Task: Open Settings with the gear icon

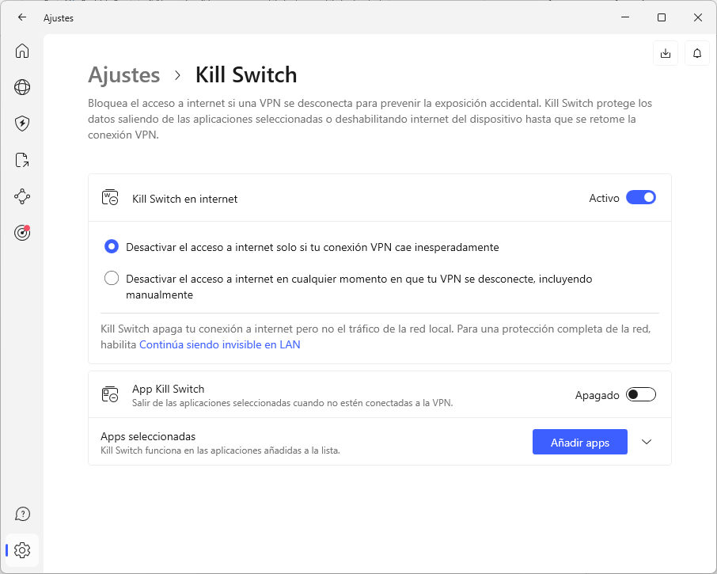Action: pyautogui.click(x=22, y=550)
